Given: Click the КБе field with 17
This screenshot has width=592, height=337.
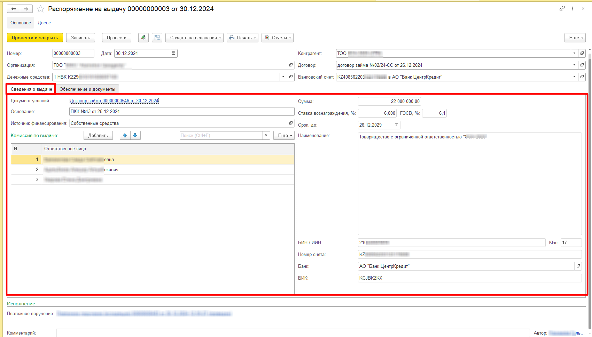Looking at the screenshot, I should (x=571, y=242).
